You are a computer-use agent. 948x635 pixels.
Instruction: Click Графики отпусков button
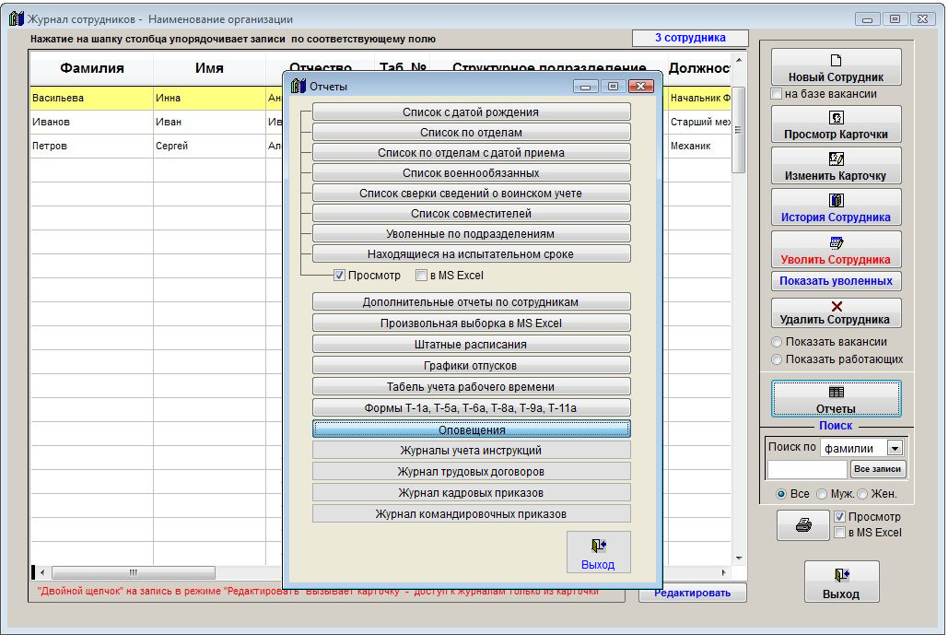471,366
